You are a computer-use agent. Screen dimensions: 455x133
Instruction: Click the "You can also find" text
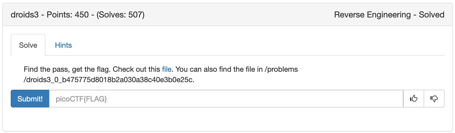pos(197,69)
